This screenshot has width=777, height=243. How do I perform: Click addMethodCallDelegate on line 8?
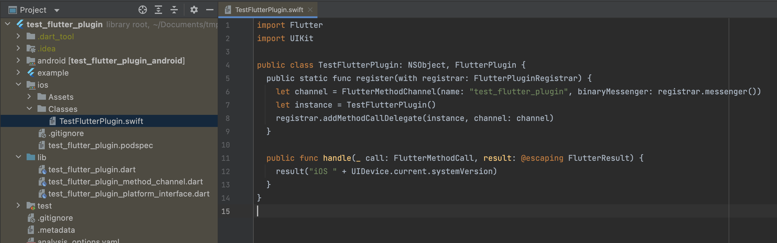click(x=372, y=118)
